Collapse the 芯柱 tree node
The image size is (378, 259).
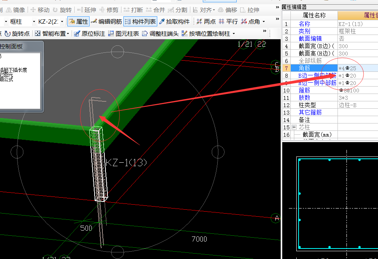294,127
